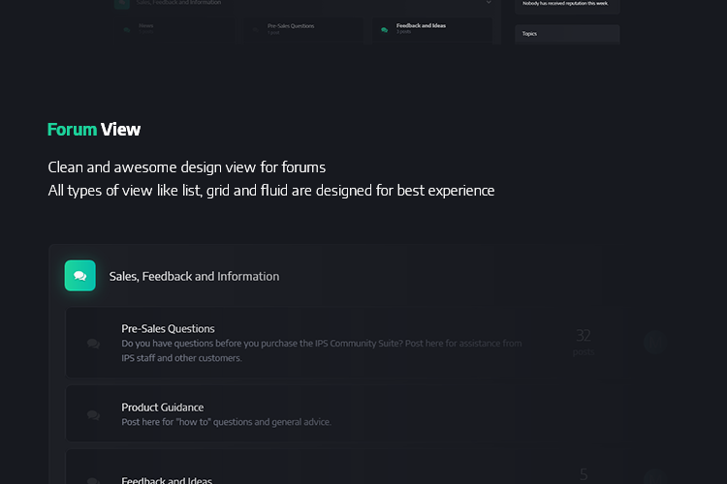Open the Sales, Feedback and Information category heading
The height and width of the screenshot is (484, 727).
tap(194, 277)
